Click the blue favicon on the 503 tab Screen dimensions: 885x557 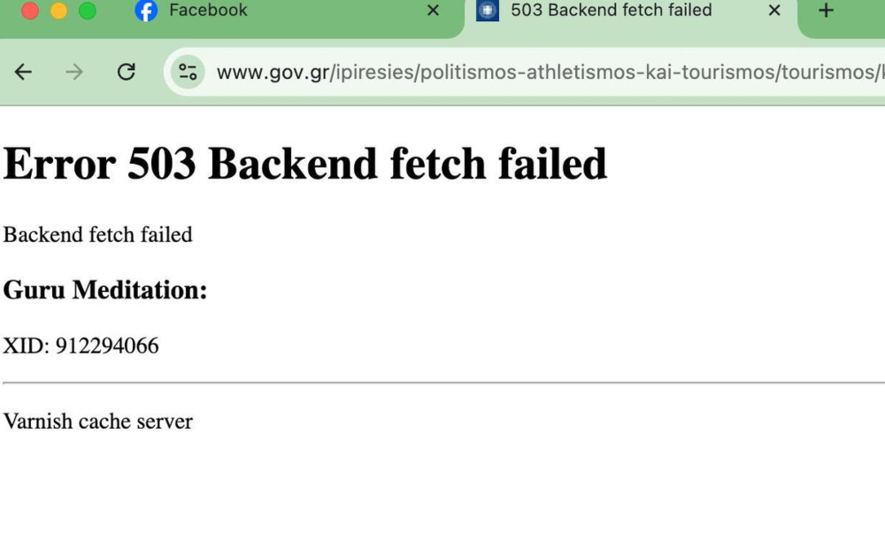(x=487, y=10)
